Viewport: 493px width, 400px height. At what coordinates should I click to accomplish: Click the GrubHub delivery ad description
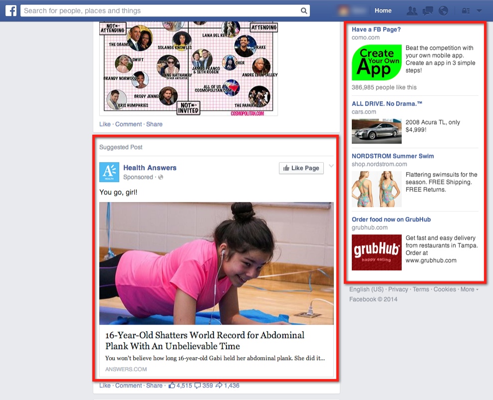pos(442,249)
